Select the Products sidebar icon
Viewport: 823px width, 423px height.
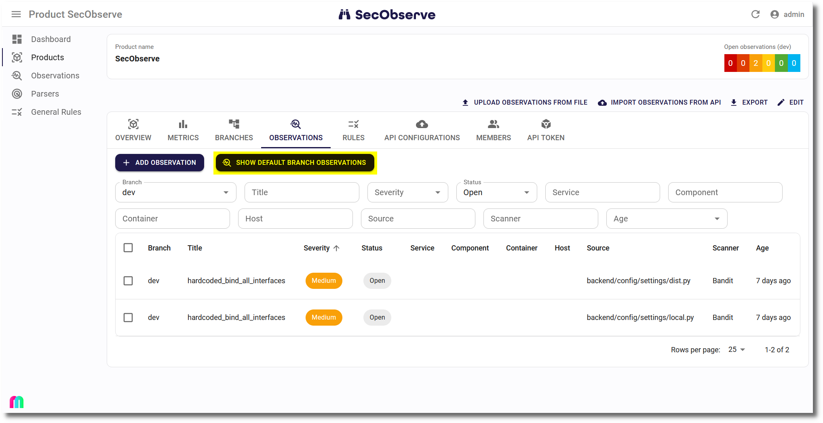coord(17,57)
